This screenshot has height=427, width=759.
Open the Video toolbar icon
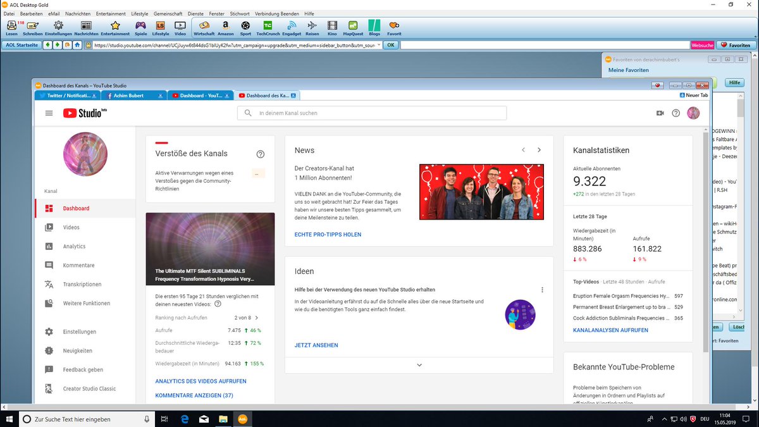click(180, 27)
